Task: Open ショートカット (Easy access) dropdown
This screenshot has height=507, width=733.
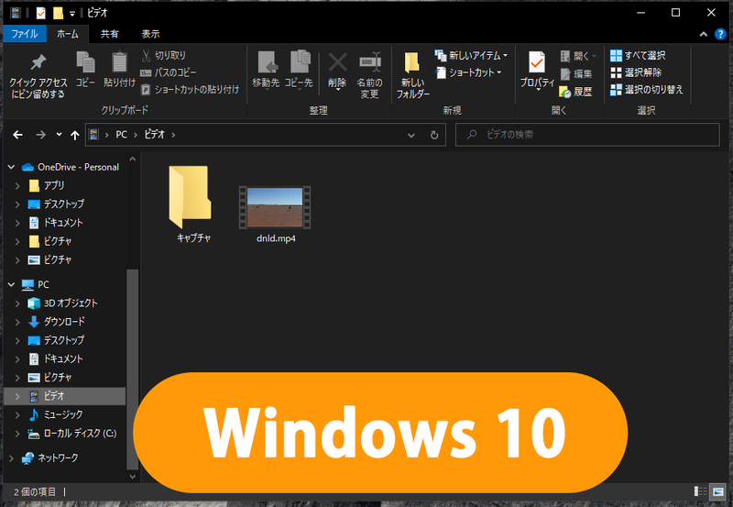Action: (x=469, y=72)
